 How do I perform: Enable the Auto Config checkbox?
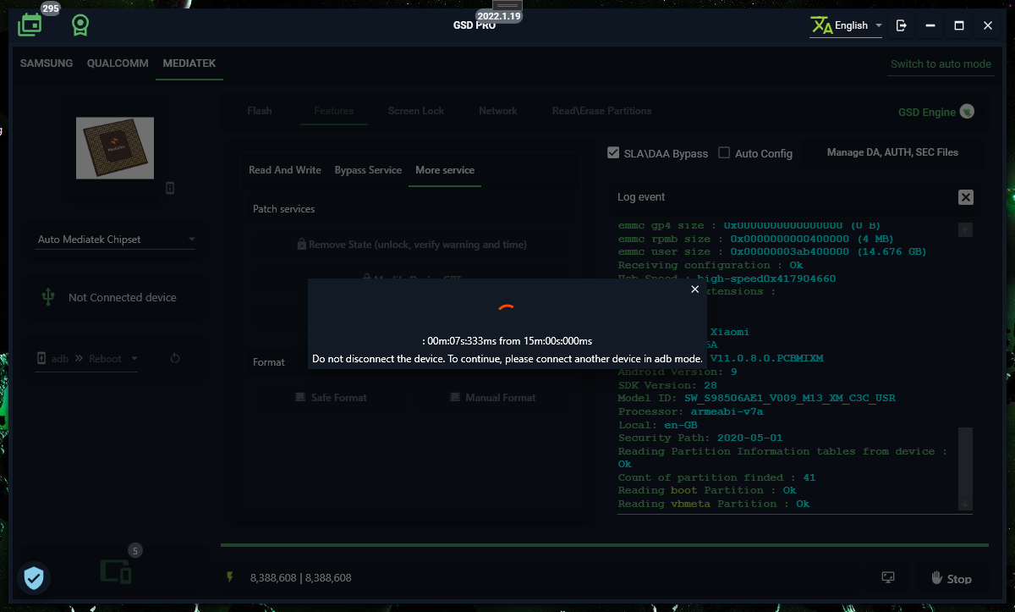(x=724, y=153)
